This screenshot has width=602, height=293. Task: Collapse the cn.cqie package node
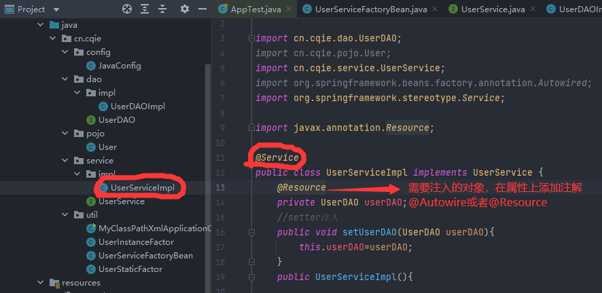coord(53,38)
